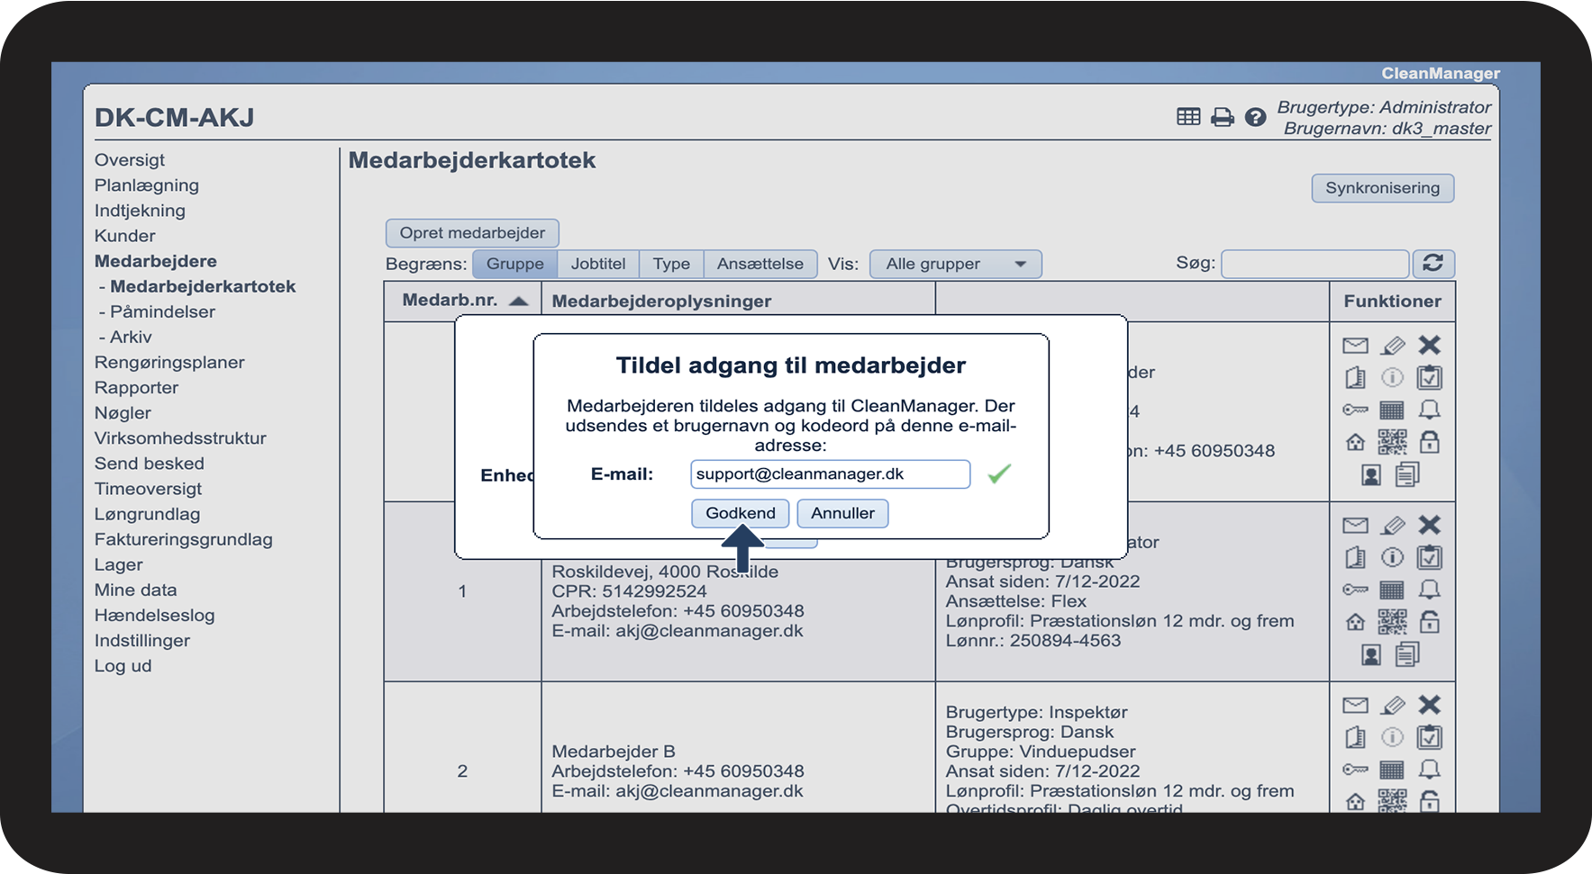
Task: Click the key icon for employee 1
Action: pos(1355,590)
